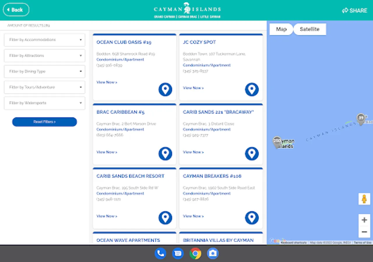
Task: Select the Street View pegman icon
Action: (x=364, y=199)
